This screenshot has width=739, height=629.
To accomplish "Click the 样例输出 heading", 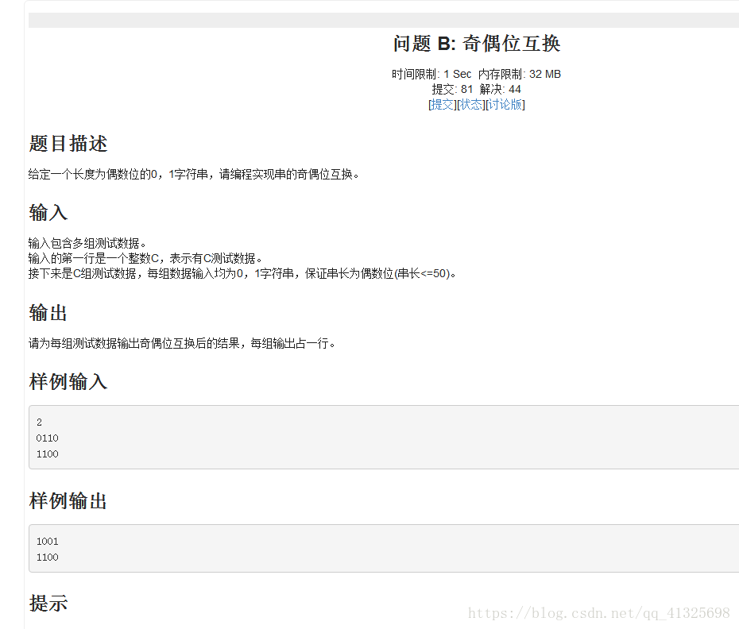I will 68,501.
